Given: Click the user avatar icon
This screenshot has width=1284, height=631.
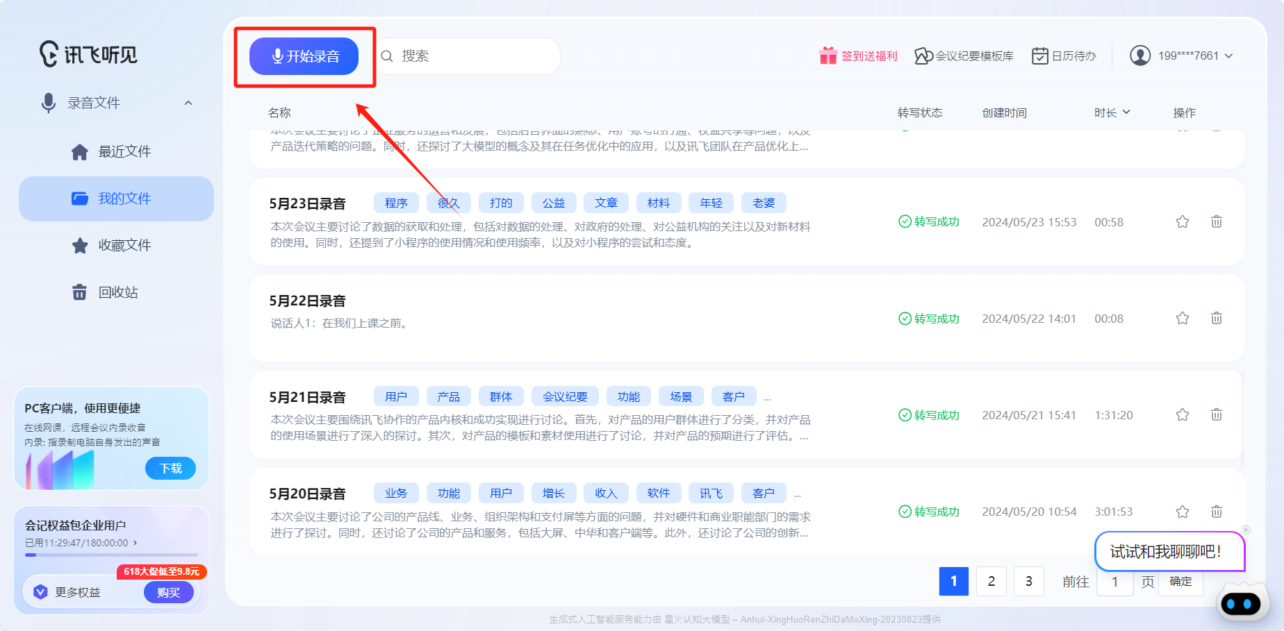Looking at the screenshot, I should coord(1139,56).
